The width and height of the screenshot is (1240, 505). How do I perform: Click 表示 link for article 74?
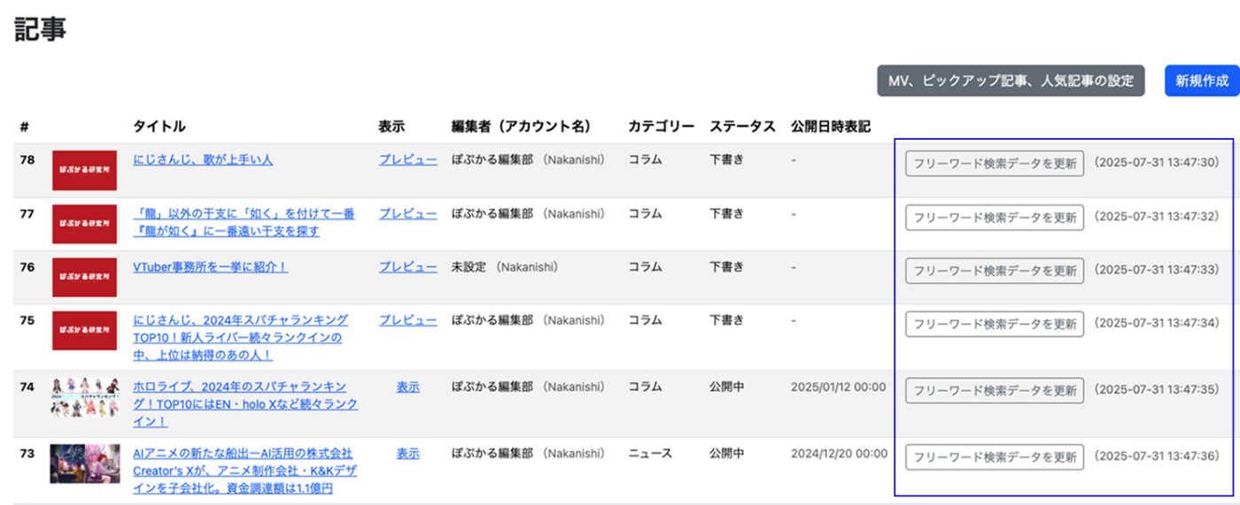coord(407,386)
